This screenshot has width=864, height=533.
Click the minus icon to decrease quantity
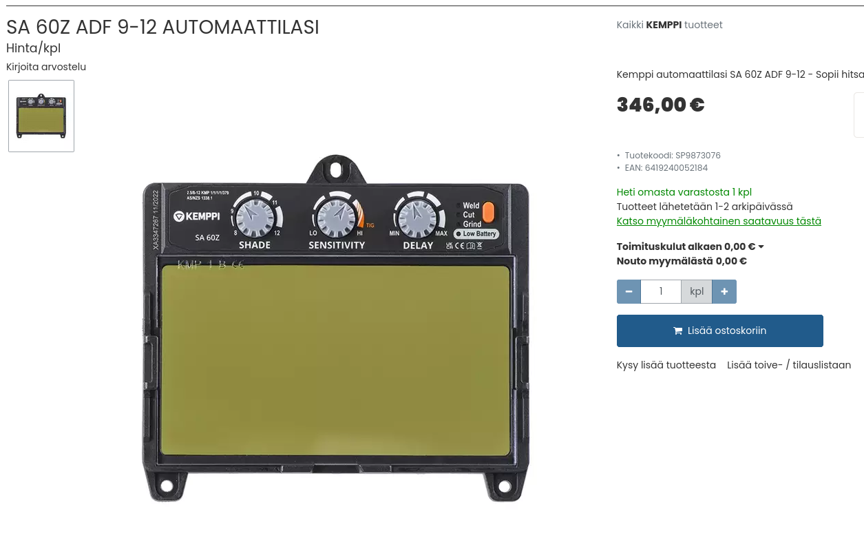point(629,291)
